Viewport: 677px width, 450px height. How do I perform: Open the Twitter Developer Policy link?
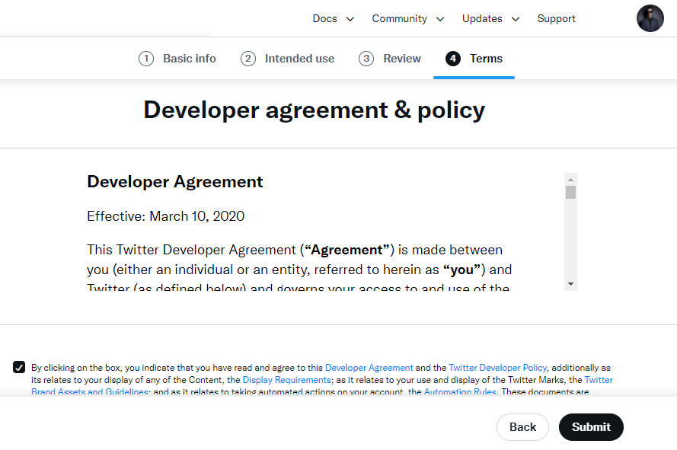click(x=498, y=368)
